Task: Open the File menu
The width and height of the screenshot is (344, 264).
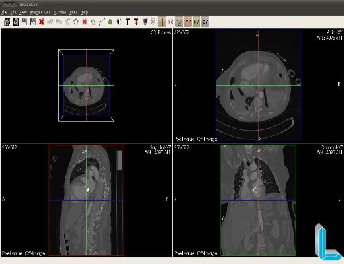Action: coord(5,12)
